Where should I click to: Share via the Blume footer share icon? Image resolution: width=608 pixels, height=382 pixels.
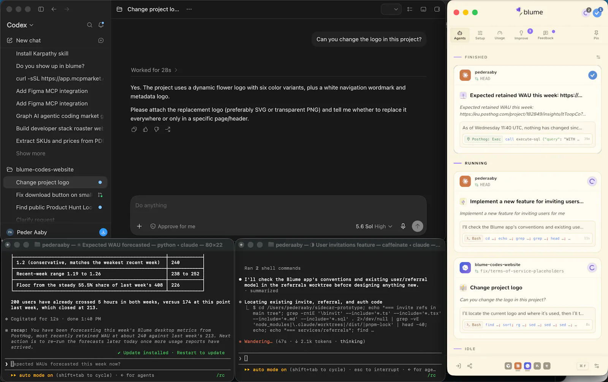point(470,366)
